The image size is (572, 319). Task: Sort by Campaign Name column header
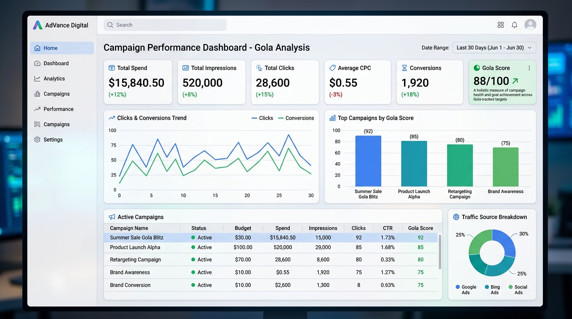pyautogui.click(x=129, y=228)
